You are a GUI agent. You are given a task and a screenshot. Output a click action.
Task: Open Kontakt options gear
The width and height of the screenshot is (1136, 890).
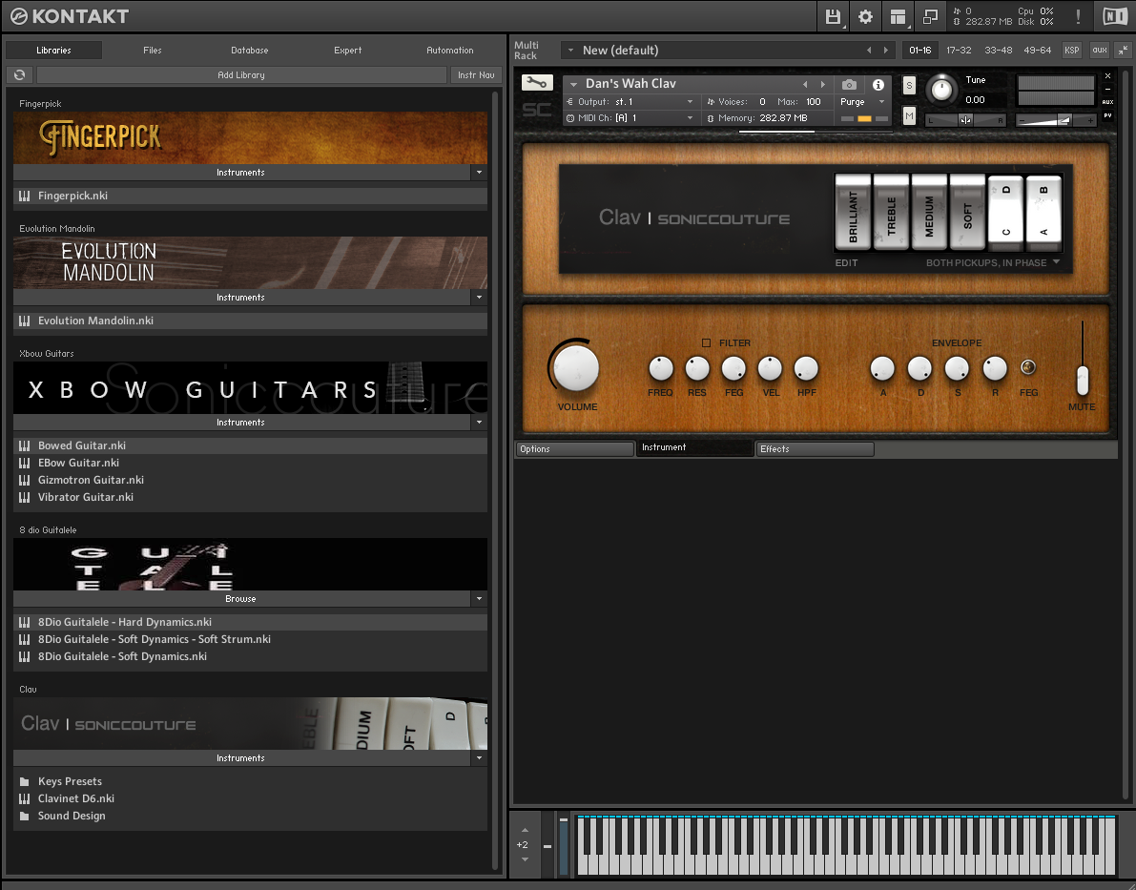click(865, 16)
